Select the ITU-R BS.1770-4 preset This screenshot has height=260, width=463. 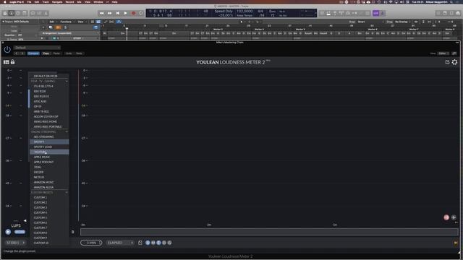click(49, 86)
